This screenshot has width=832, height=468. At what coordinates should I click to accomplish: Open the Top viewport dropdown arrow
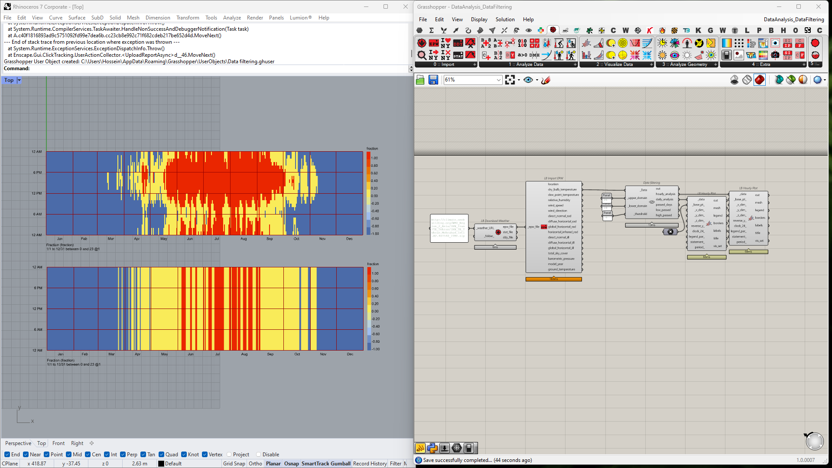(19, 80)
